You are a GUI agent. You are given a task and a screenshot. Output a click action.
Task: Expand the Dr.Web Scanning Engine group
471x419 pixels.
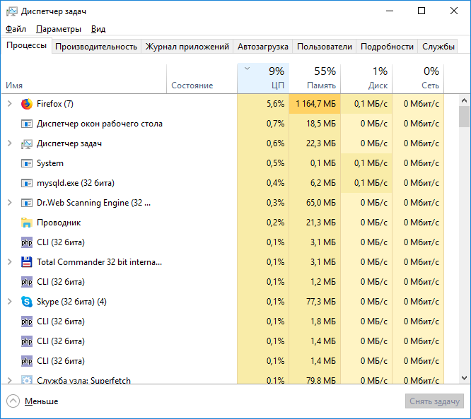(x=10, y=203)
